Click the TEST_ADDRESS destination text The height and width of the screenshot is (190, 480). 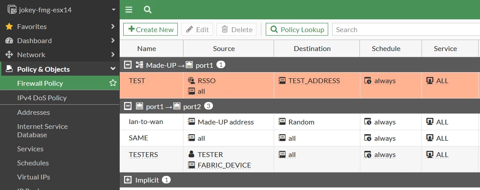(x=314, y=81)
